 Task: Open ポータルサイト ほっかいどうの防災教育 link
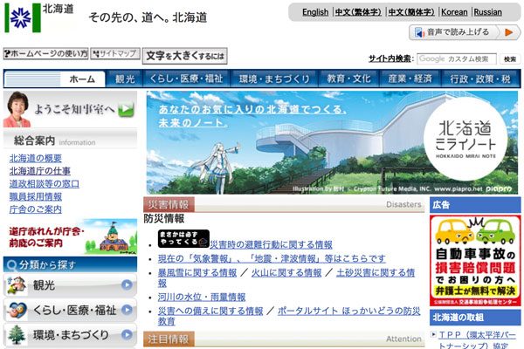(348, 311)
